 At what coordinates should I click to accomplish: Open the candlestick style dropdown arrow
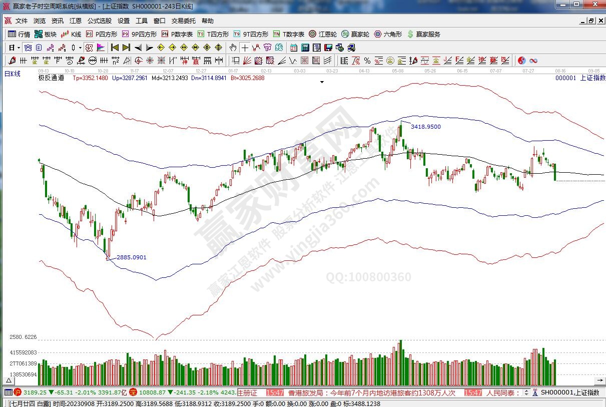tap(80, 48)
